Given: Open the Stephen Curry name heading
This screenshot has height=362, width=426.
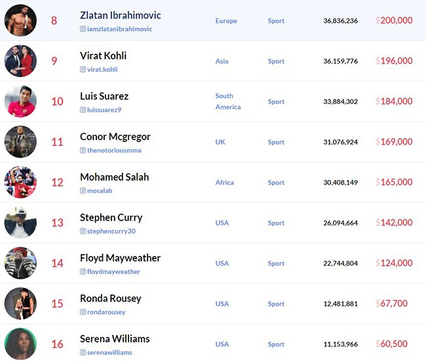Looking at the screenshot, I should [111, 217].
